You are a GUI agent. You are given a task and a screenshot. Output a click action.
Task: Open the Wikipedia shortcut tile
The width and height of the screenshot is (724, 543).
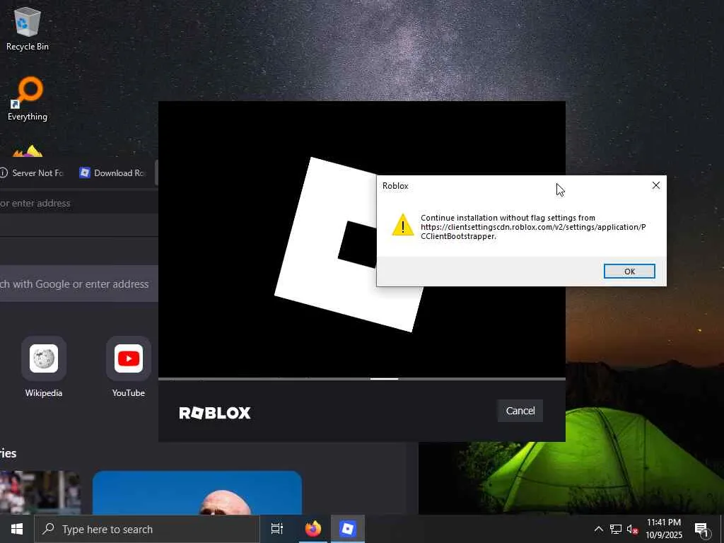[44, 358]
